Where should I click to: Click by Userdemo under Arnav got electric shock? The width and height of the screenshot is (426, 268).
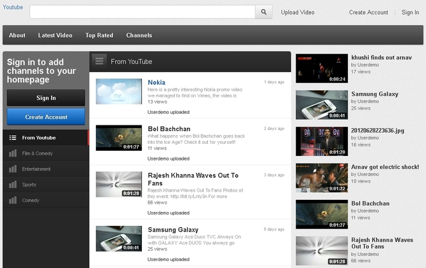click(365, 174)
